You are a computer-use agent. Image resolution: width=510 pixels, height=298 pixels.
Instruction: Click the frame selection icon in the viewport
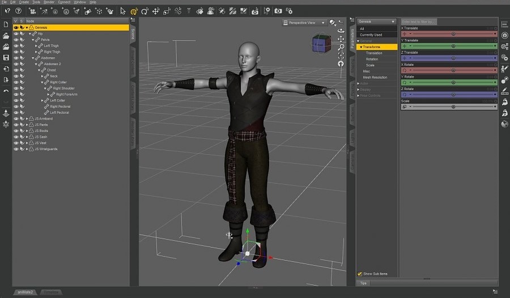(x=341, y=56)
